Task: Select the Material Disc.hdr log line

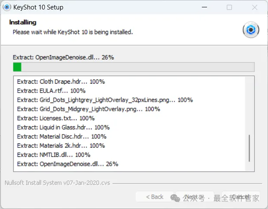Action: (61, 137)
